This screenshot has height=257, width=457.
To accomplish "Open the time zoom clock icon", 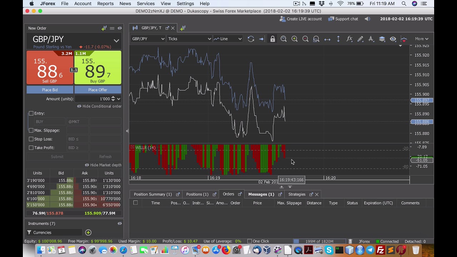I will [283, 39].
